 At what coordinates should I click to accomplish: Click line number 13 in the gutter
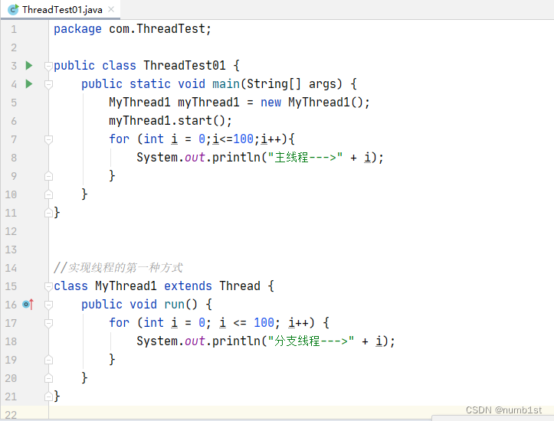tap(11, 250)
